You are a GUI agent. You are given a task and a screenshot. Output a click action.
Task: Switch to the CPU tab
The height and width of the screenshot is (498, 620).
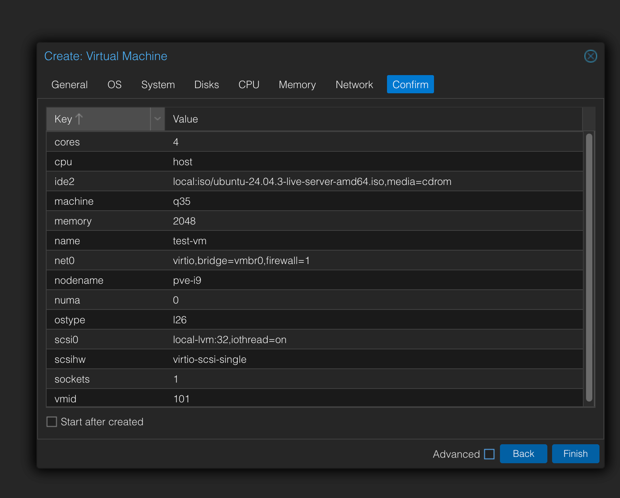[249, 85]
